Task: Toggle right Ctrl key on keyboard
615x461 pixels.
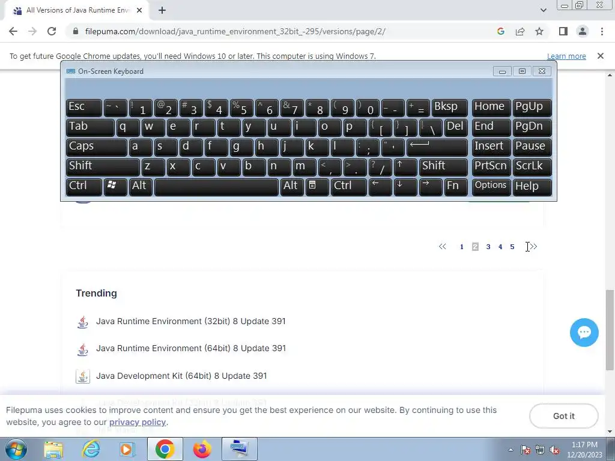Action: click(349, 187)
